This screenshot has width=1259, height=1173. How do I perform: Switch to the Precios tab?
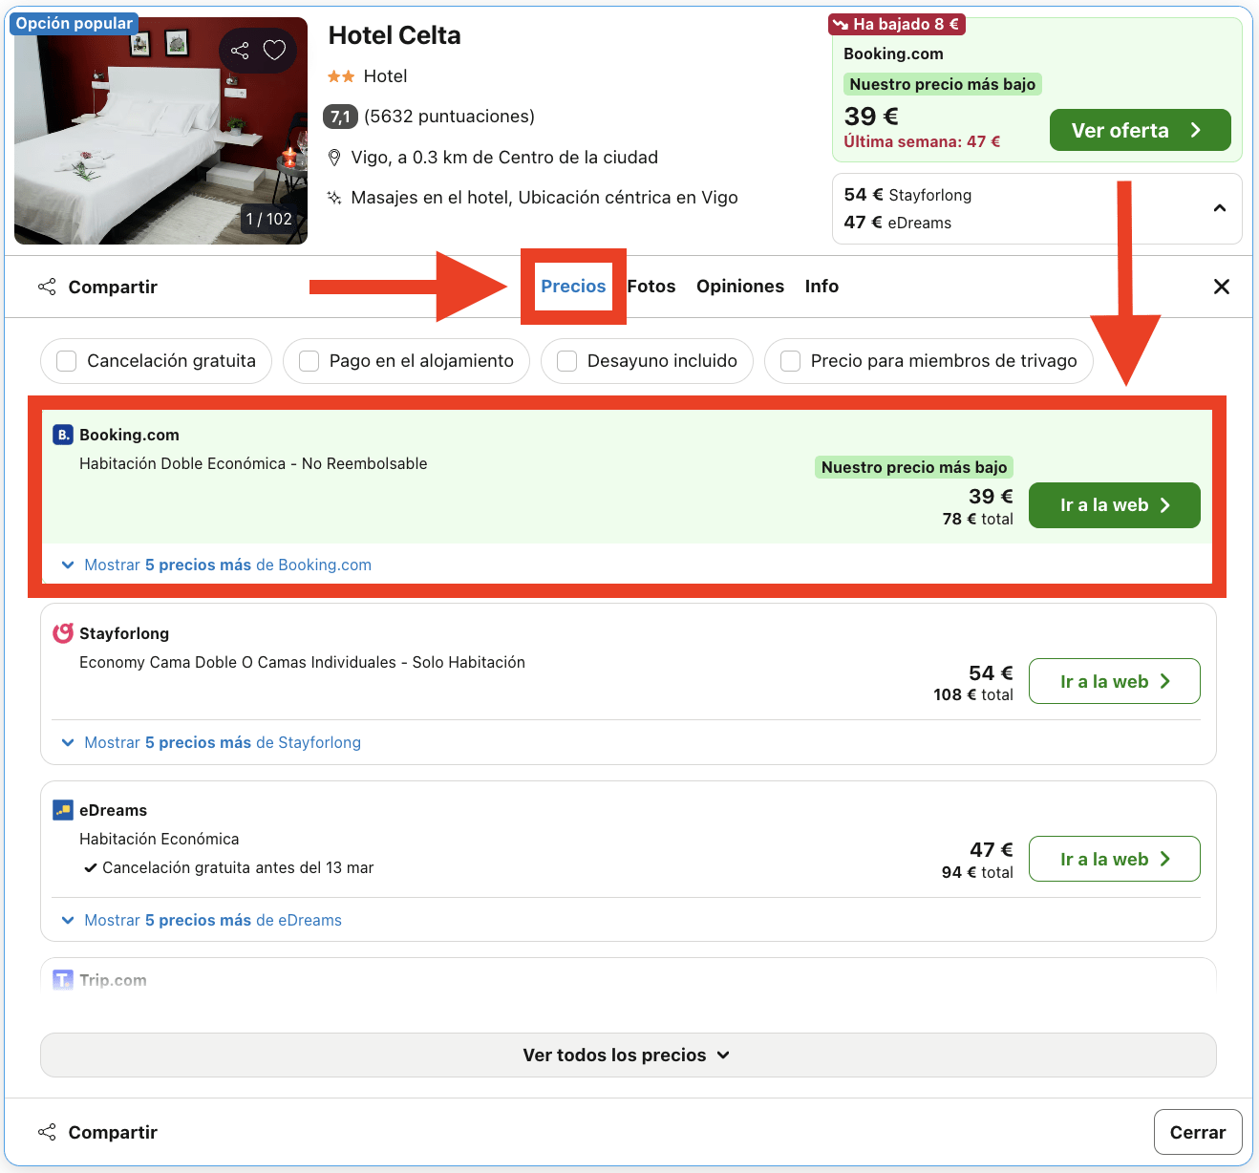(x=573, y=287)
